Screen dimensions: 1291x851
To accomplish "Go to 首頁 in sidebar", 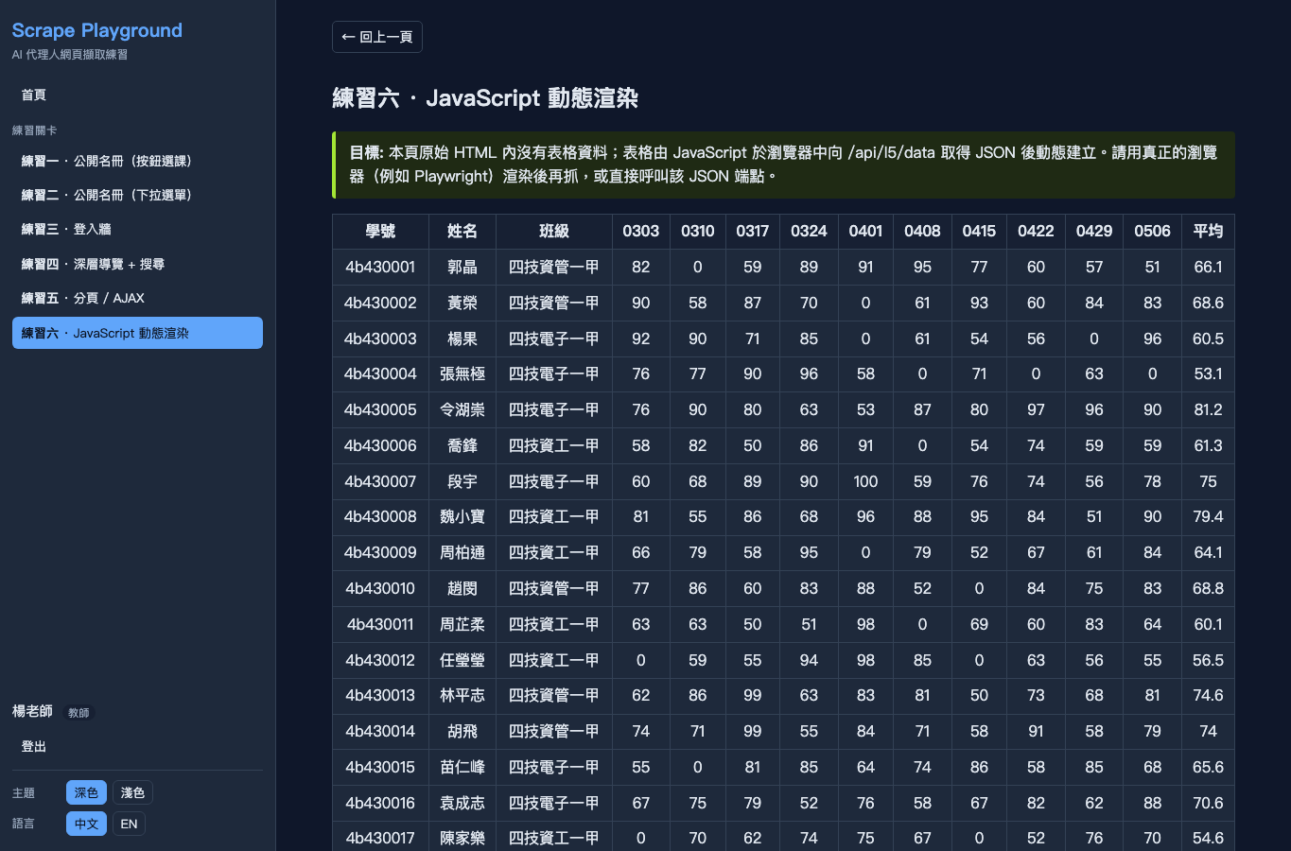I will click(137, 95).
